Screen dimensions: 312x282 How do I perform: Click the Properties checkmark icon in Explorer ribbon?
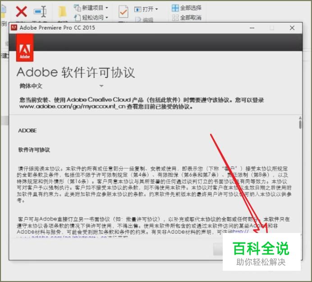(x=123, y=12)
